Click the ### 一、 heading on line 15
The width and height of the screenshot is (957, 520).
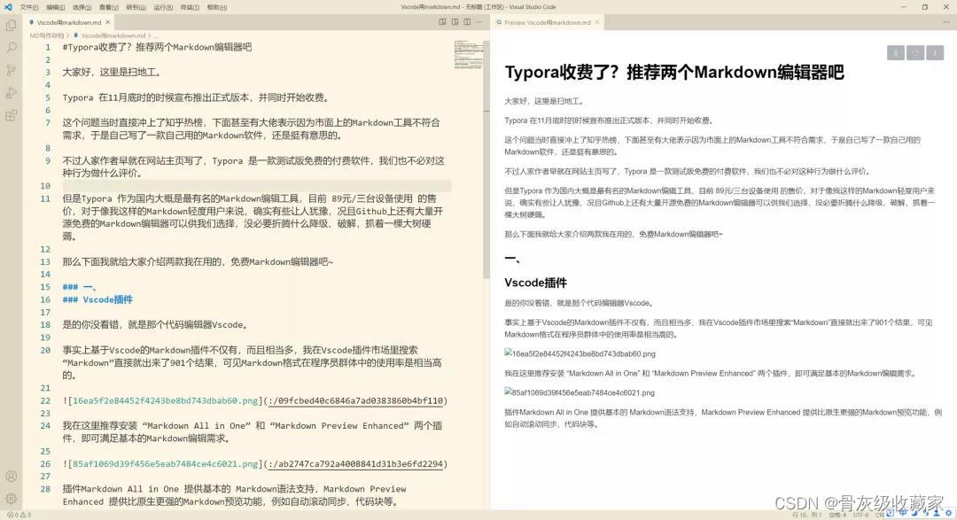(x=80, y=287)
